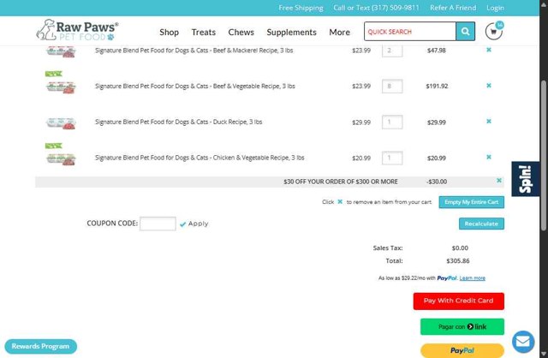Viewport: 548px width, 358px height.
Task: Open the Beef & Mackerel Recipe product title
Action: point(194,51)
